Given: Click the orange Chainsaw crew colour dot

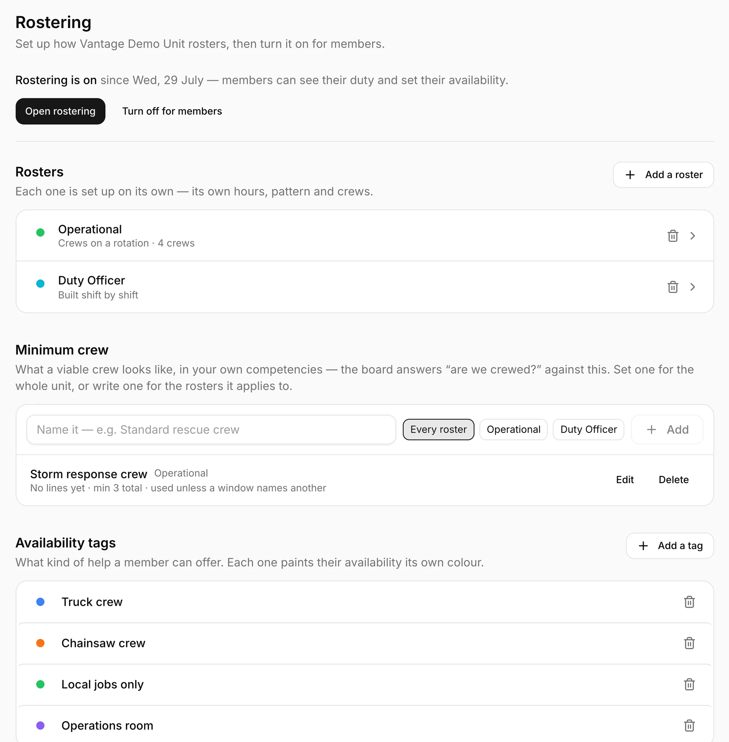Looking at the screenshot, I should pyautogui.click(x=40, y=643).
